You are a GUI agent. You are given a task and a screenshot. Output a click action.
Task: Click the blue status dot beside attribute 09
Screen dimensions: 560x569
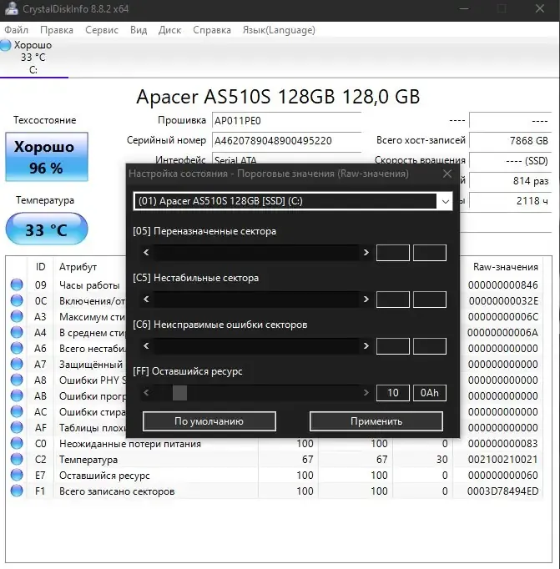(x=17, y=284)
